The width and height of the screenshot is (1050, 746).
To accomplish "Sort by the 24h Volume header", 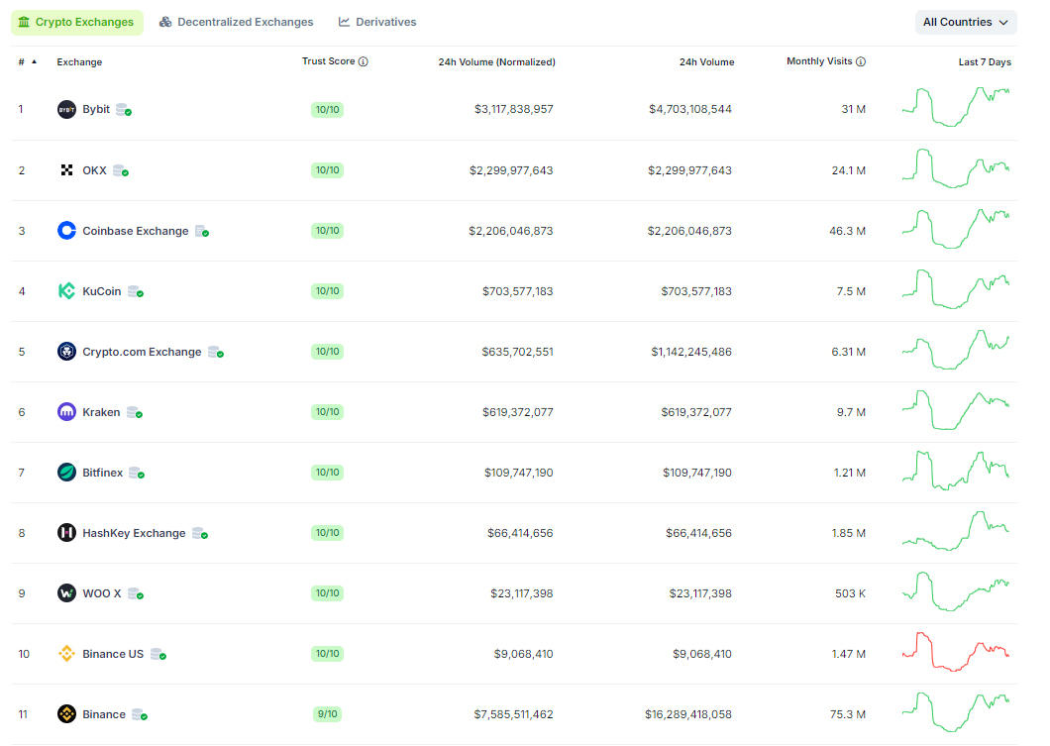I will point(706,61).
